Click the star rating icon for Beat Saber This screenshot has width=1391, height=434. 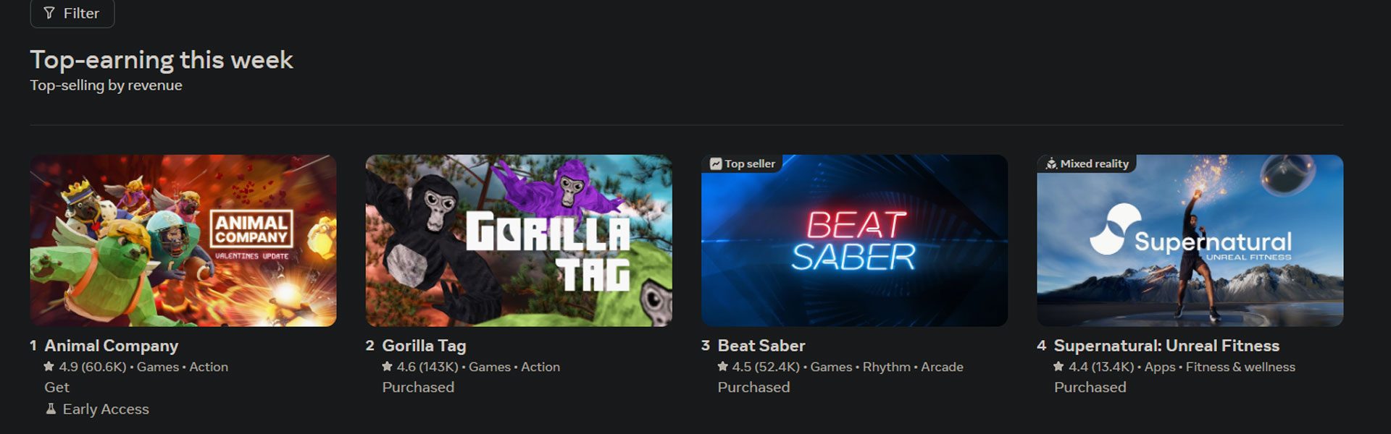tap(722, 367)
